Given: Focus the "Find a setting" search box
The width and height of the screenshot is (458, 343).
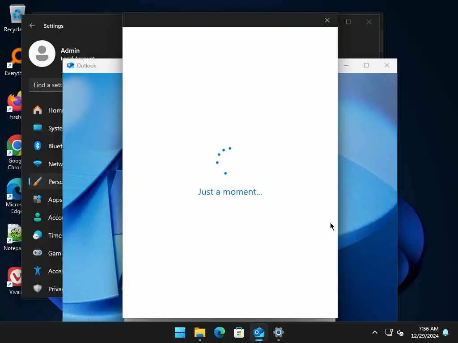Looking at the screenshot, I should 46,85.
